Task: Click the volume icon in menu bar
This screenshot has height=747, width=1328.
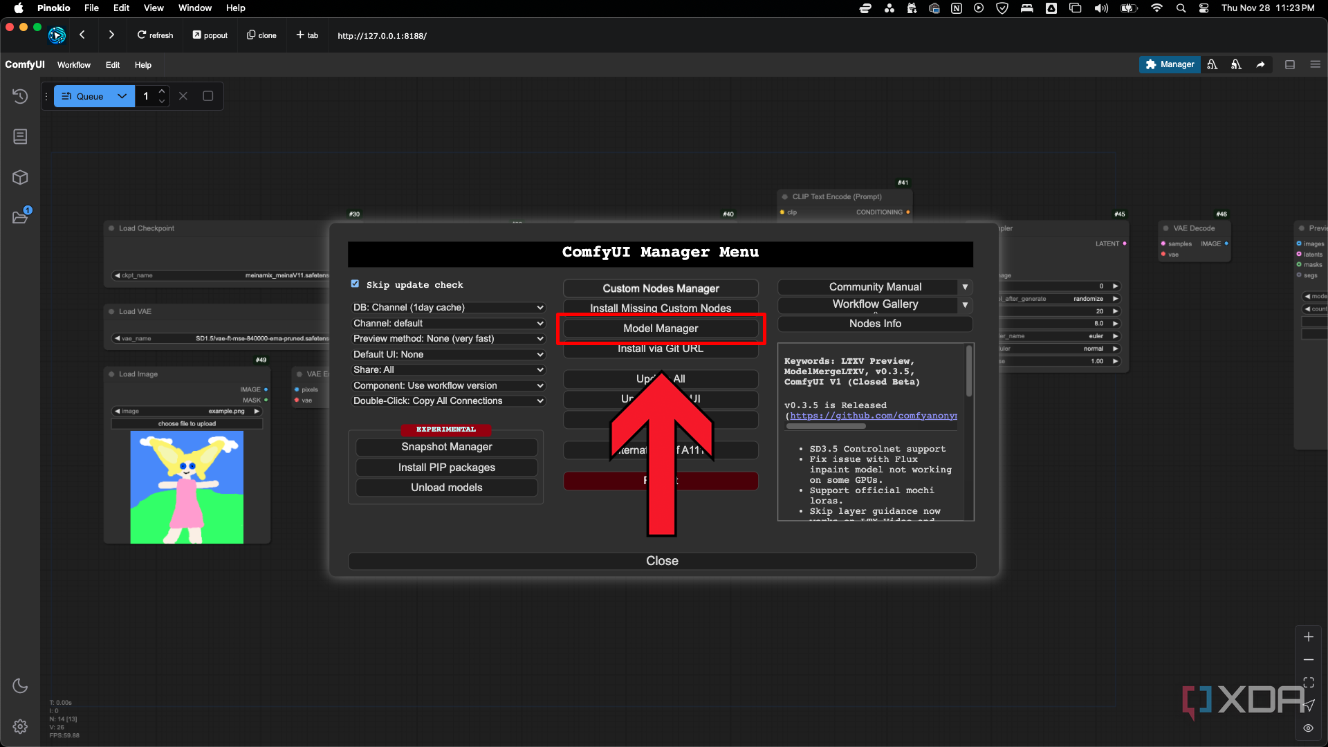Action: [x=1101, y=8]
